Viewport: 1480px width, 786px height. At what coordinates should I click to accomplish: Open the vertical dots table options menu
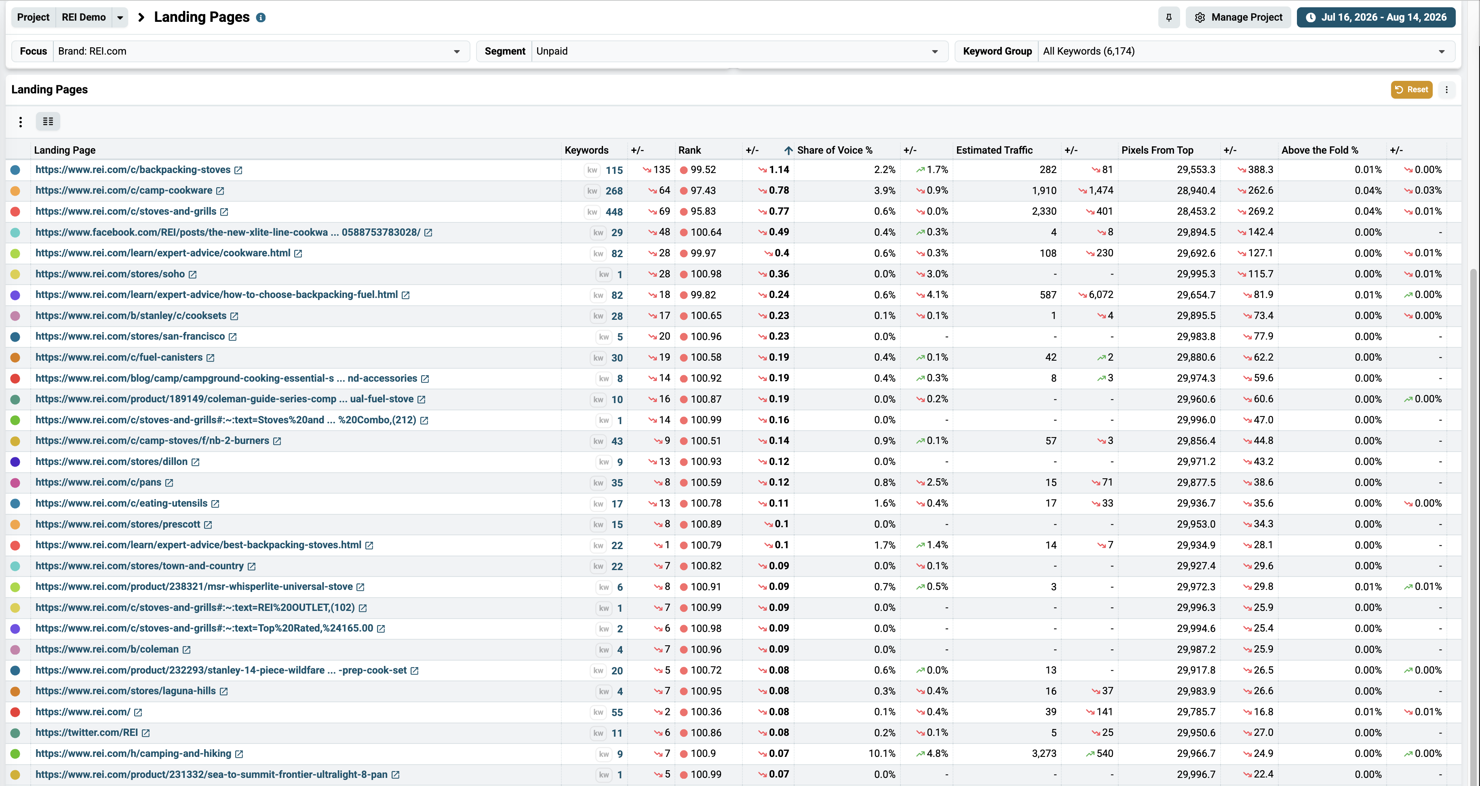click(21, 122)
